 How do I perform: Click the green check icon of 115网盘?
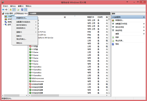point(30,49)
